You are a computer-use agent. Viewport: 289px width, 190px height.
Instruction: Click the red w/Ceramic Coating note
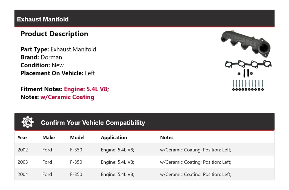click(67, 97)
